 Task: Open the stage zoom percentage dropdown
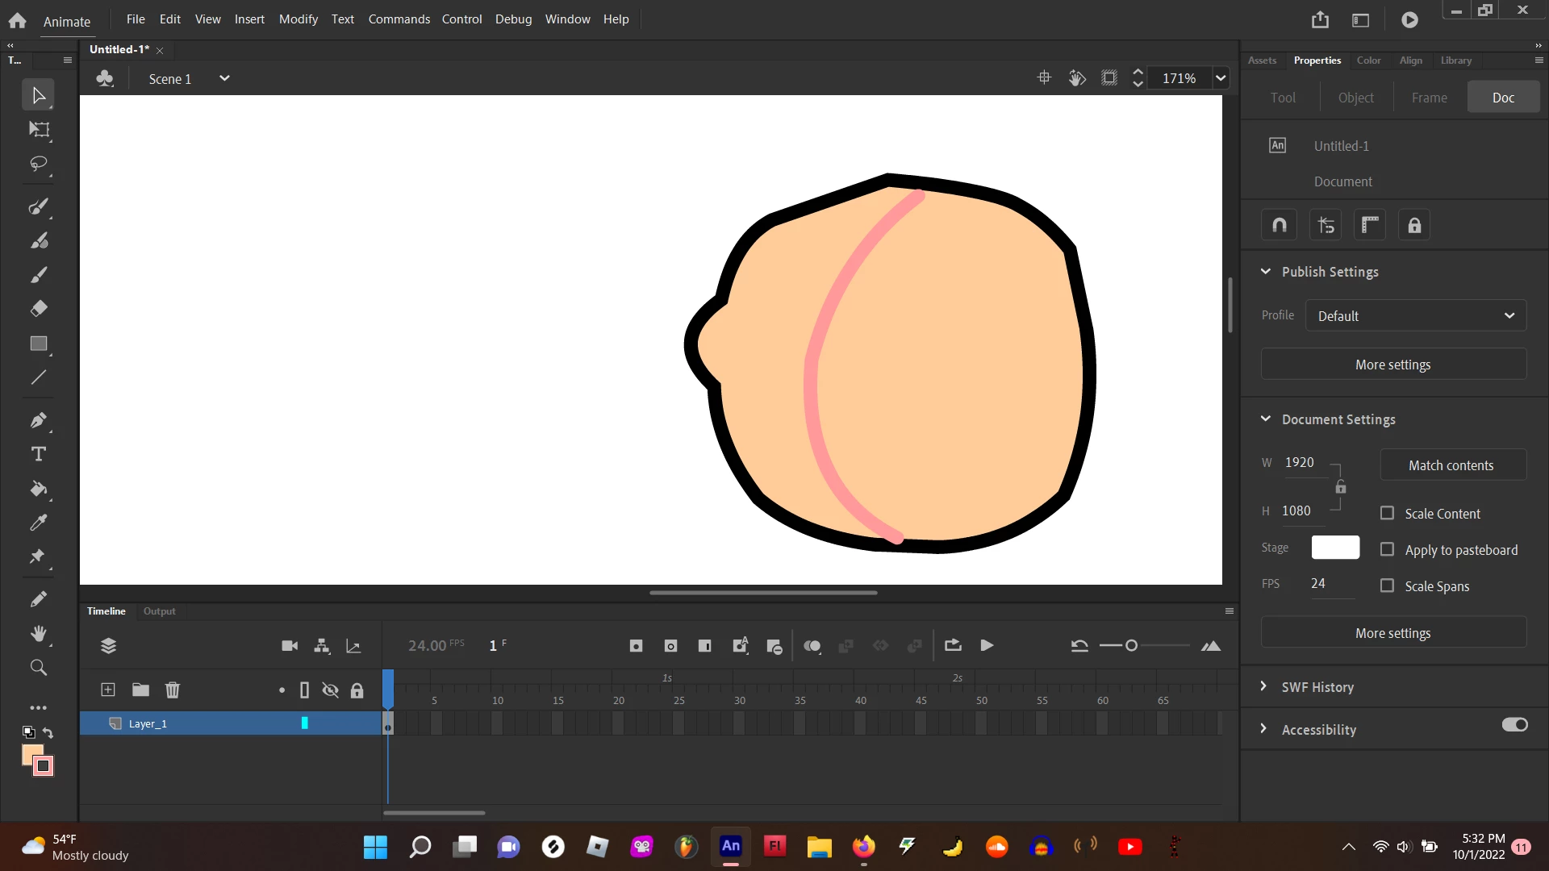pos(1221,78)
